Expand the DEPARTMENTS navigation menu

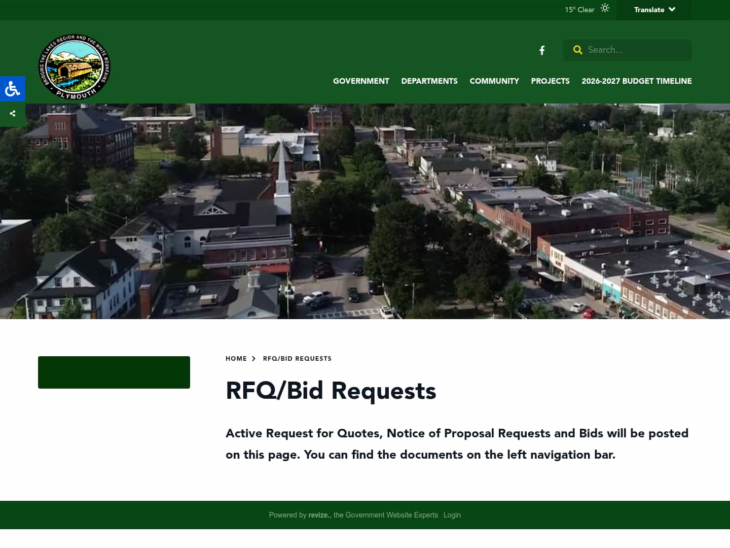429,81
